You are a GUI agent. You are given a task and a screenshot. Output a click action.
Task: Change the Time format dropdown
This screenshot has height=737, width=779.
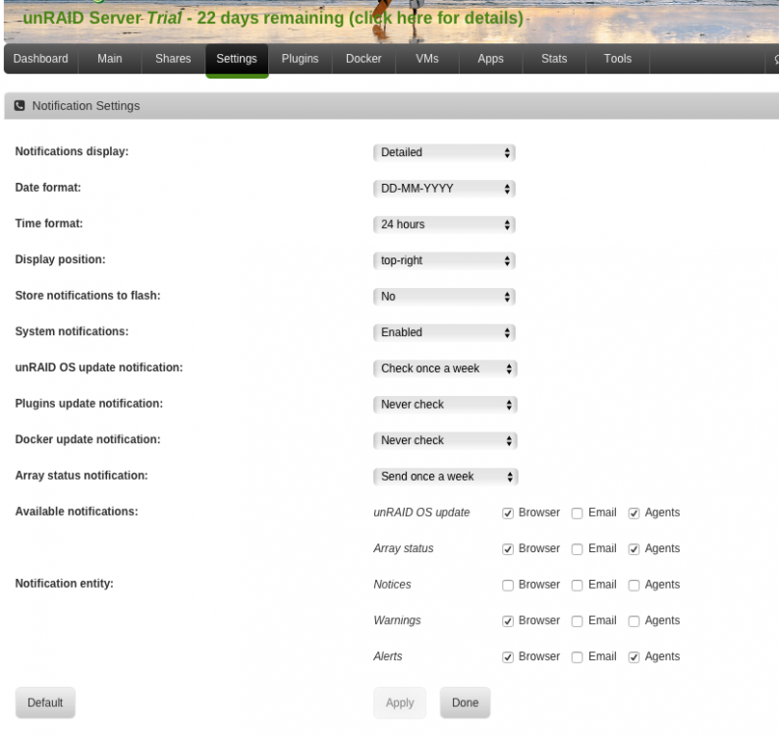click(x=444, y=225)
